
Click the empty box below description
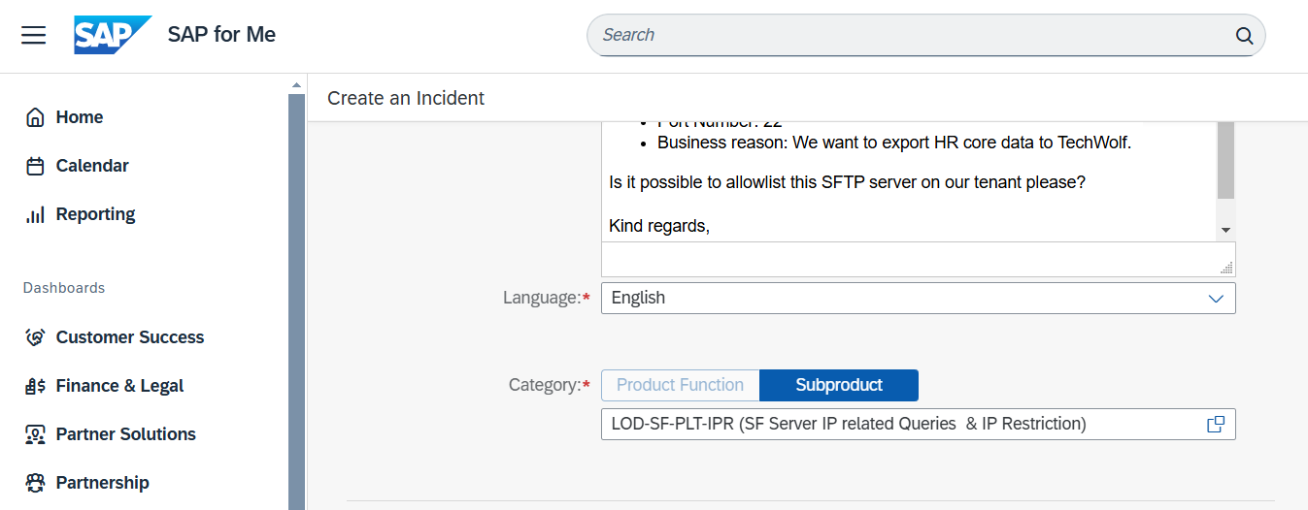(918, 260)
